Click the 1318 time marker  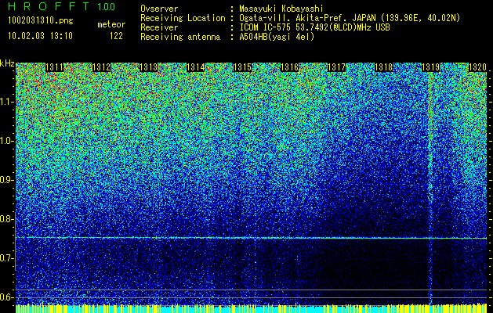click(x=383, y=67)
